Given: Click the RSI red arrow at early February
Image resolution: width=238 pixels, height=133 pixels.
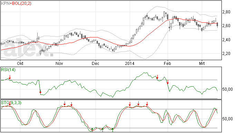Looking at the screenshot, I should coord(168,82).
